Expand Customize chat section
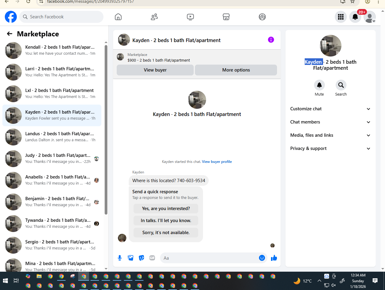This screenshot has width=385, height=290. point(331,109)
